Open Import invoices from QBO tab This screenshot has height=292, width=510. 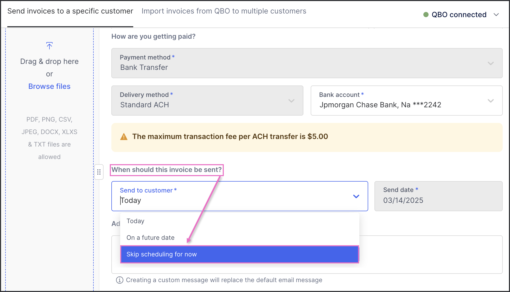coord(224,11)
